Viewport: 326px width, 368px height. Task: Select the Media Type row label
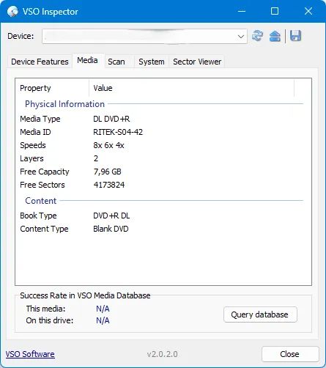pos(40,119)
